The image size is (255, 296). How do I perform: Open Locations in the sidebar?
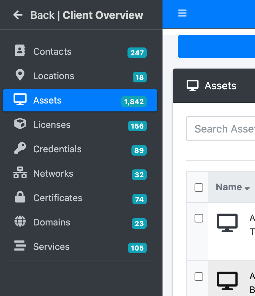[x=80, y=76]
